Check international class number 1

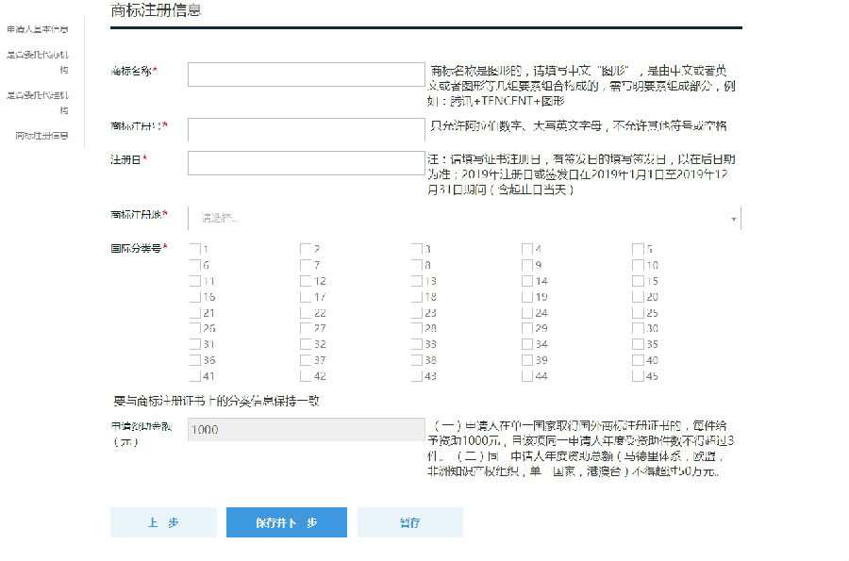(x=194, y=250)
